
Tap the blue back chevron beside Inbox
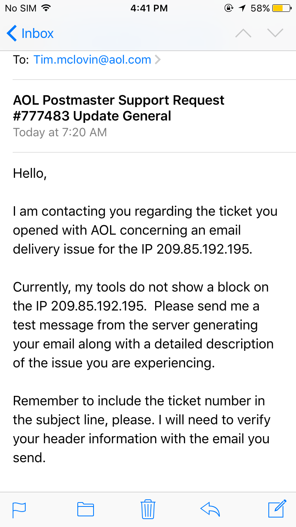[x=12, y=33]
